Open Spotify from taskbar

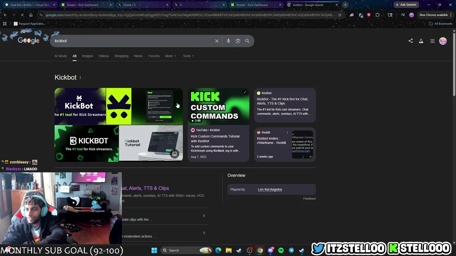click(x=281, y=250)
